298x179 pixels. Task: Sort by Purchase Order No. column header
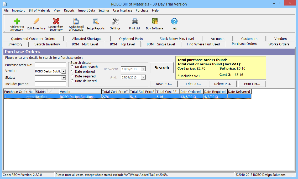coord(19,92)
